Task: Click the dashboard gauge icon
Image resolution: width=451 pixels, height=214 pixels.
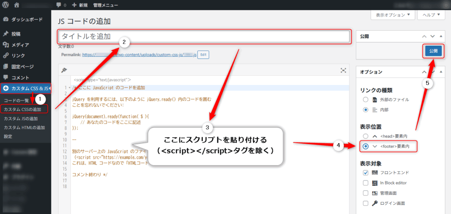Action: tap(5, 19)
